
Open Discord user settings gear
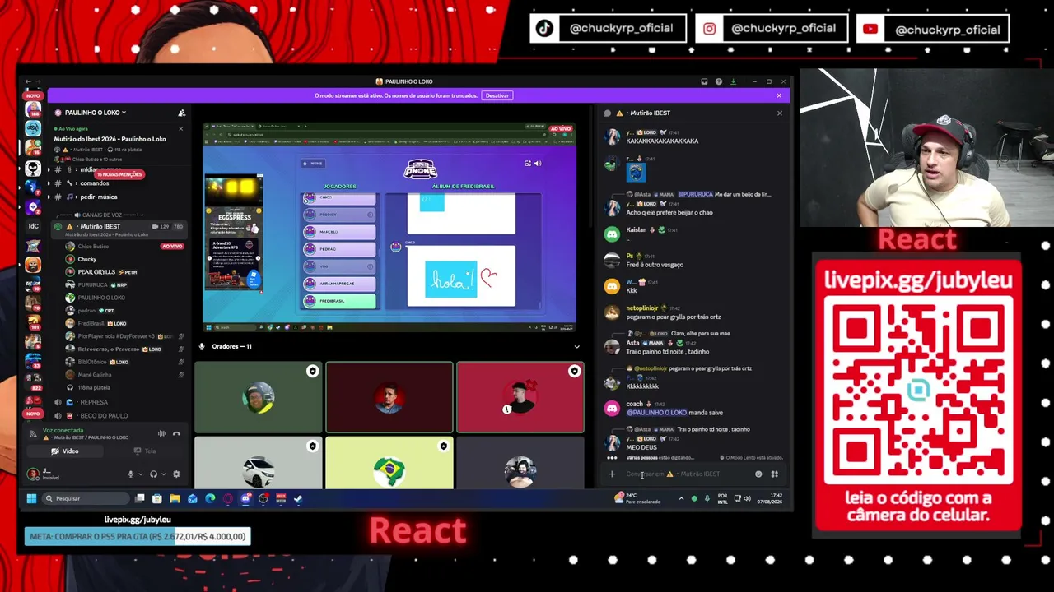coord(176,474)
